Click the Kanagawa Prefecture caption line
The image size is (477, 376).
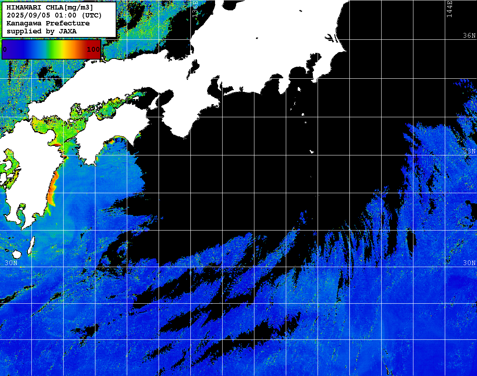pyautogui.click(x=48, y=23)
